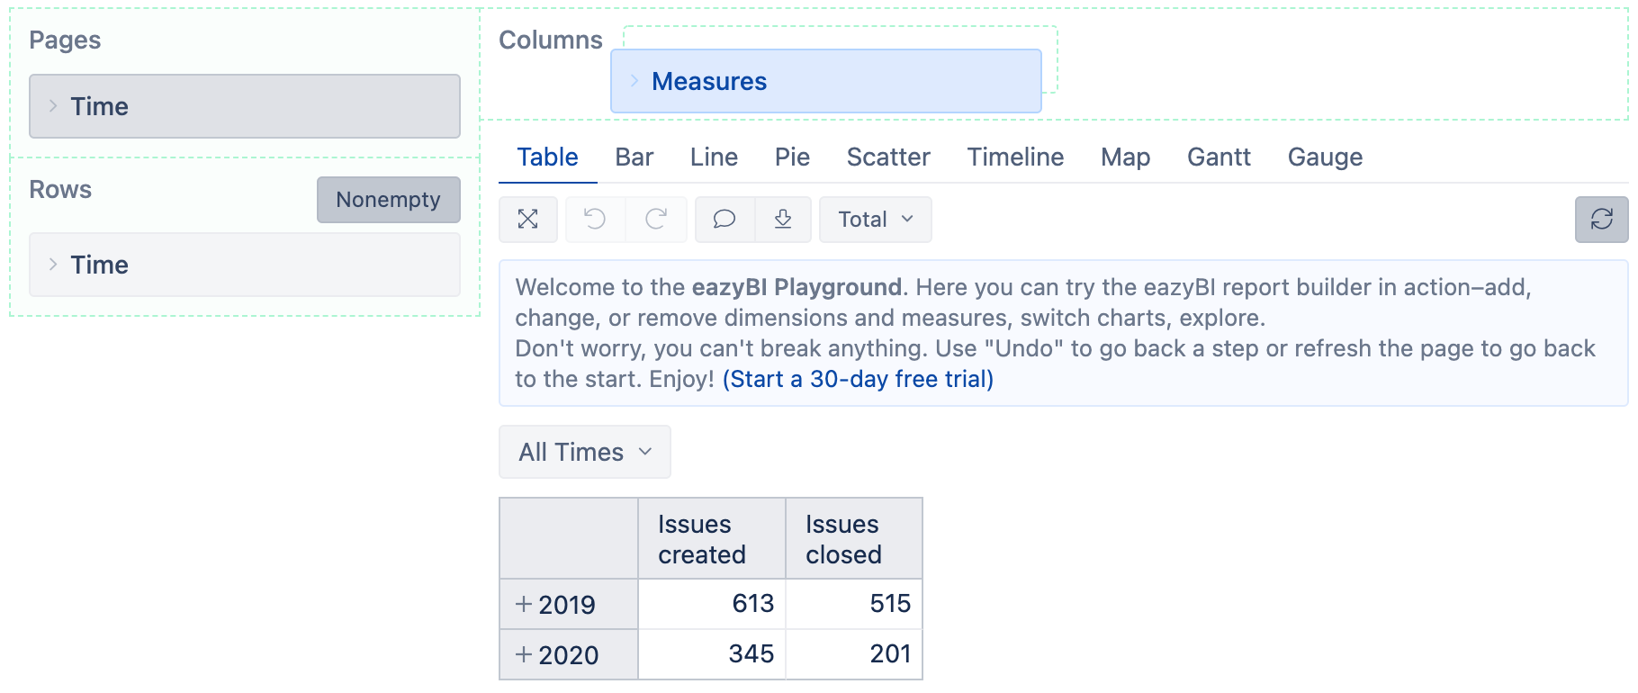Click the Undo arrow icon

595,219
